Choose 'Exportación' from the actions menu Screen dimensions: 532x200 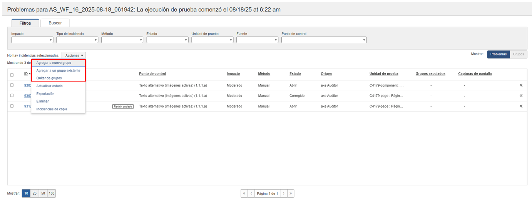point(45,94)
